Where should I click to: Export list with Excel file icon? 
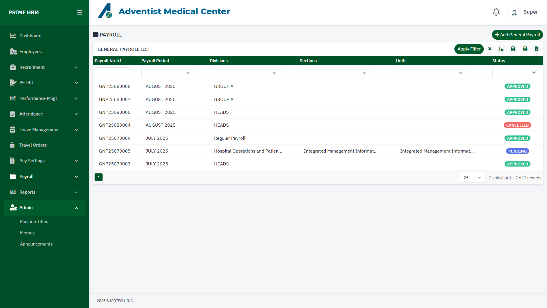(536, 49)
